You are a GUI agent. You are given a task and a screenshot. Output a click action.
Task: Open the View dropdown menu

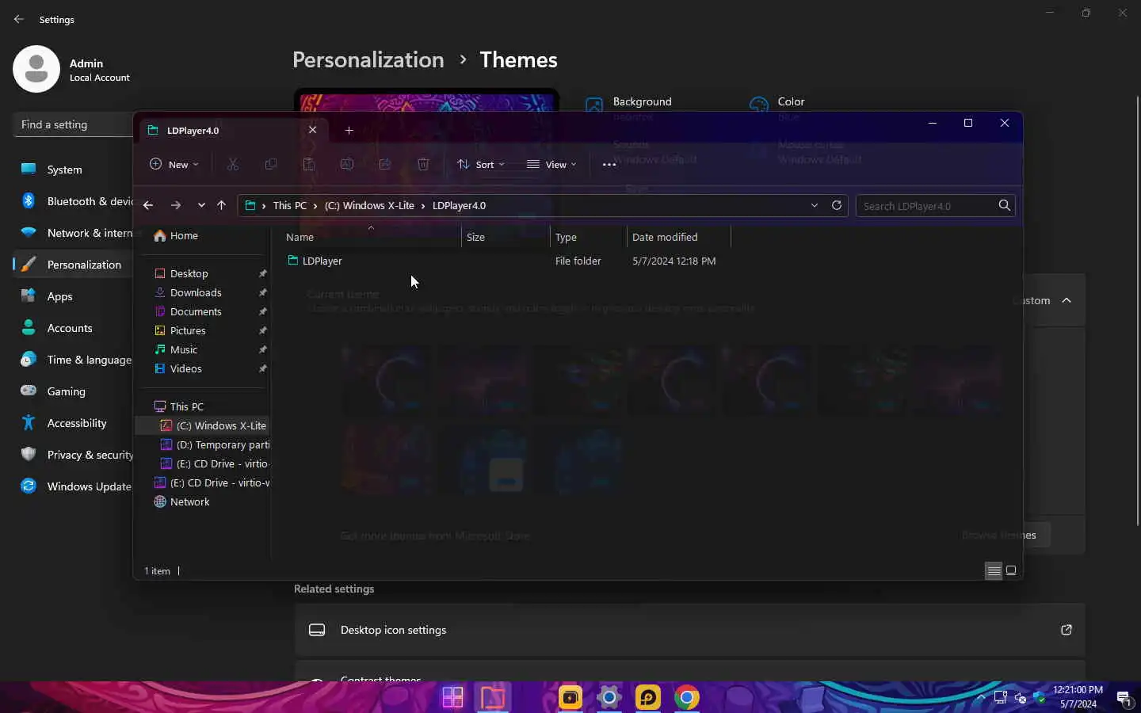coord(551,164)
